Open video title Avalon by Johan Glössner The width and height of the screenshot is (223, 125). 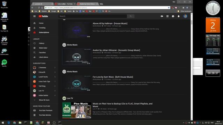pos(116,50)
